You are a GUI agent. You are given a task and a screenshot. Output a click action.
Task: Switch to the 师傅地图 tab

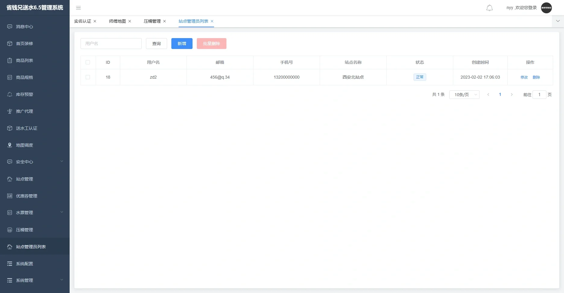pos(117,21)
